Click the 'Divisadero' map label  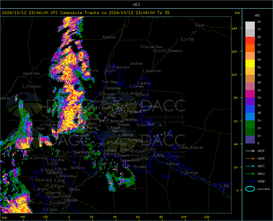(x=148, y=106)
